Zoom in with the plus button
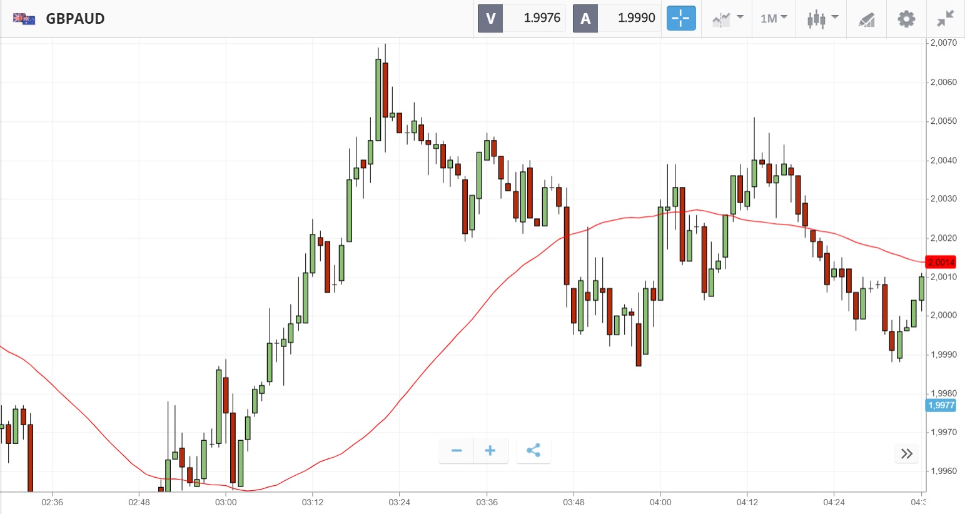This screenshot has width=965, height=514. tap(490, 451)
